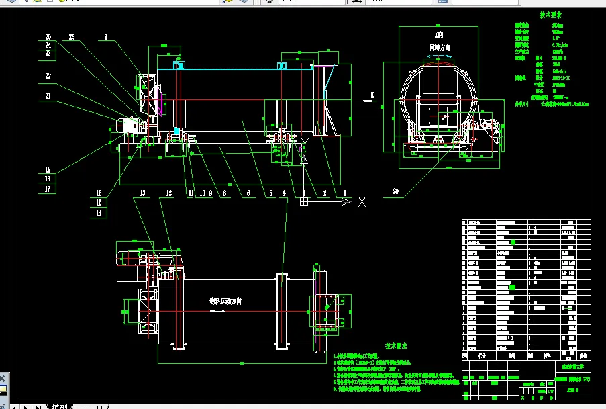Select part callout number 11
The height and width of the screenshot is (409, 606).
[191, 193]
